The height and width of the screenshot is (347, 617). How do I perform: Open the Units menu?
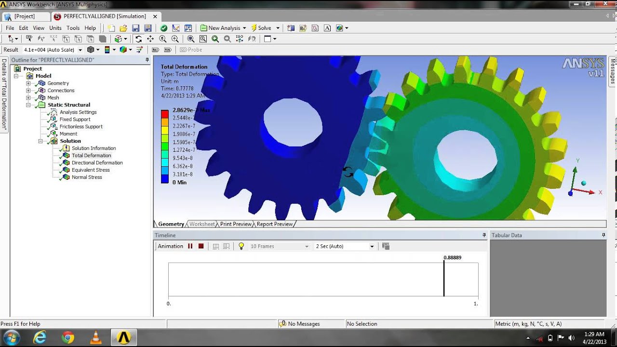coord(55,28)
